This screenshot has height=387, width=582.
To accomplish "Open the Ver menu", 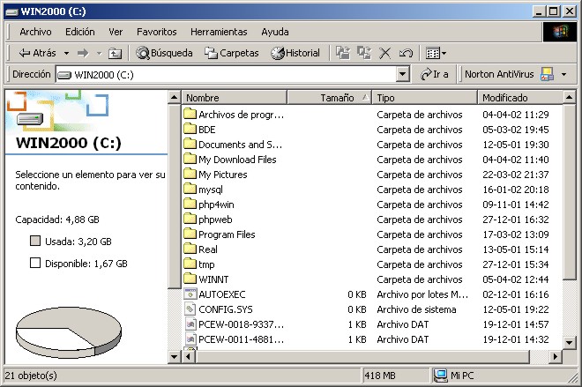I will (116, 32).
